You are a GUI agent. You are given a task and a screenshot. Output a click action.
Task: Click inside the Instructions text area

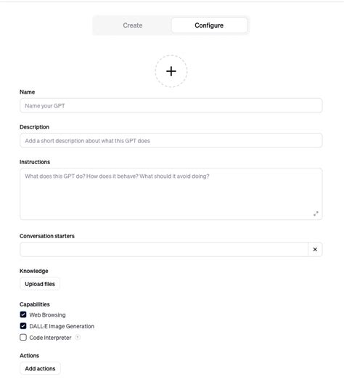click(171, 194)
